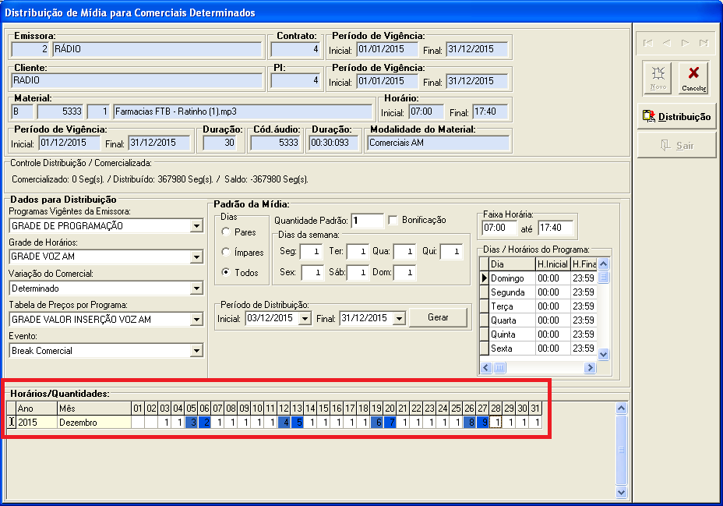Open the Evento Break Comercial dropdown
This screenshot has width=723, height=506.
coord(196,351)
